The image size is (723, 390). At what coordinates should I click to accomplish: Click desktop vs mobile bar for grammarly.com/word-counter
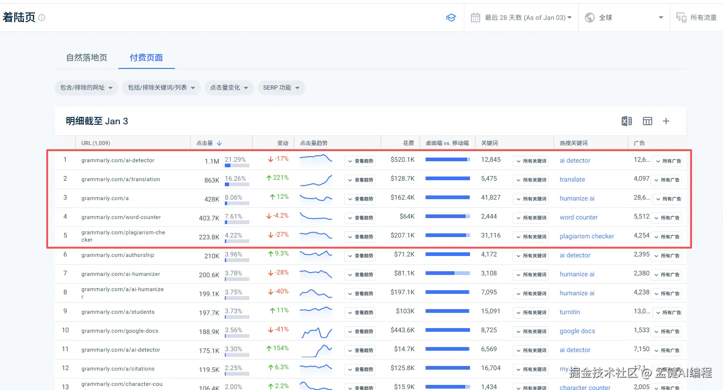(x=447, y=216)
